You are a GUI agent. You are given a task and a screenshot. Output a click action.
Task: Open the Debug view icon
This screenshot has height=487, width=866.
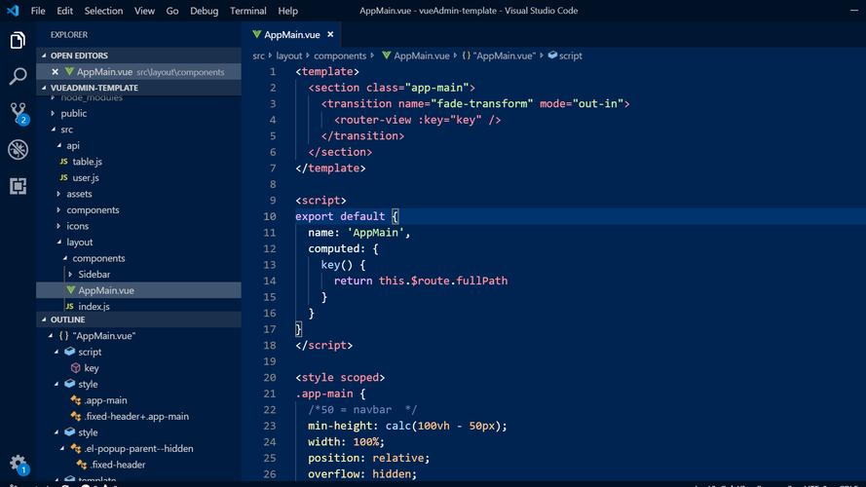coord(18,149)
